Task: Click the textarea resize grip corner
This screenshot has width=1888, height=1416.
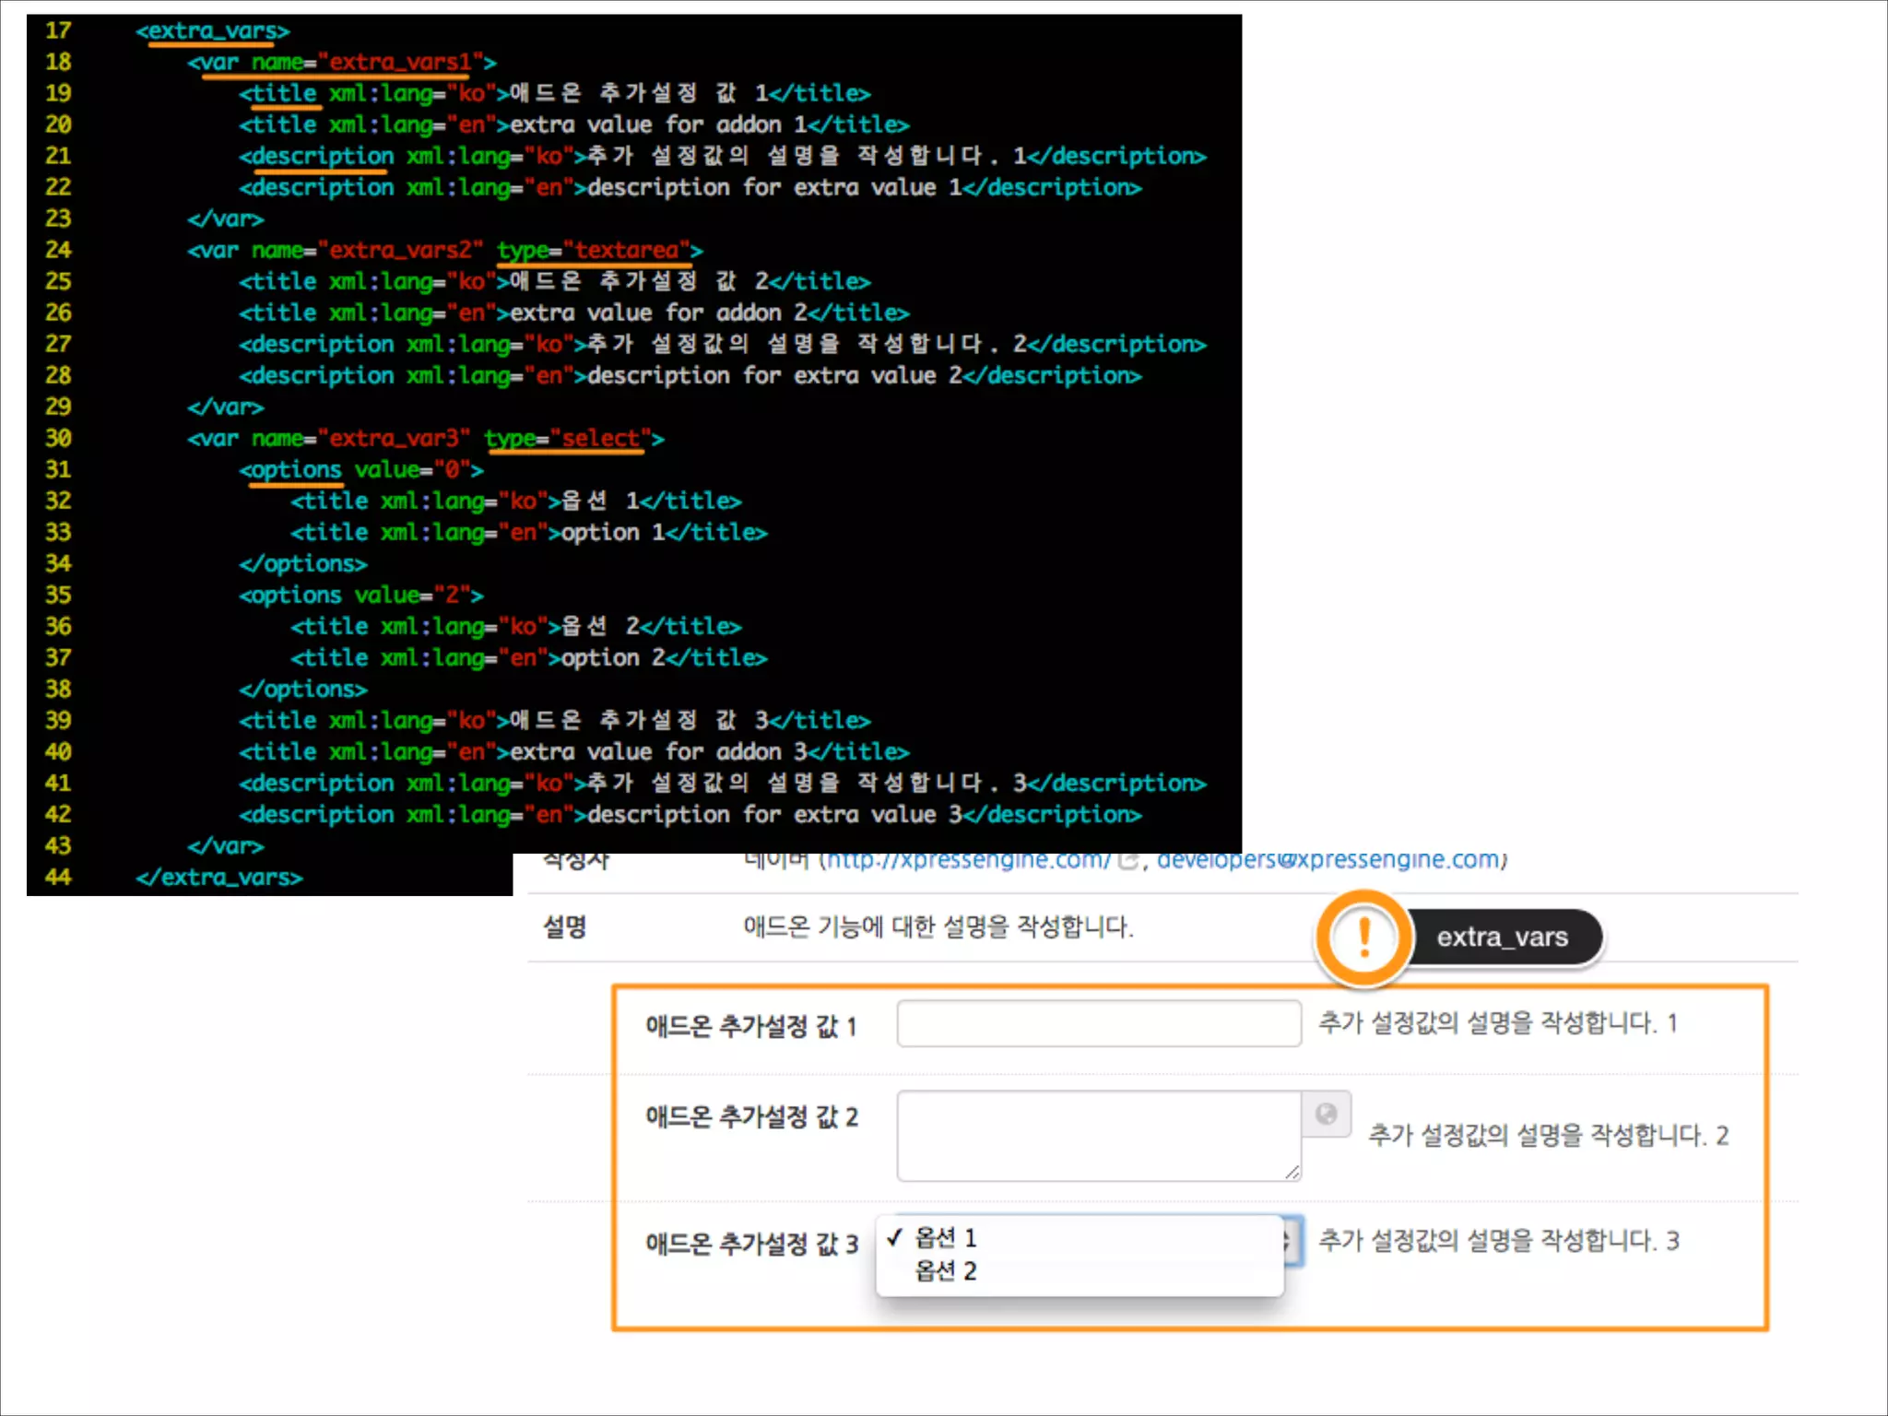Action: (1292, 1172)
